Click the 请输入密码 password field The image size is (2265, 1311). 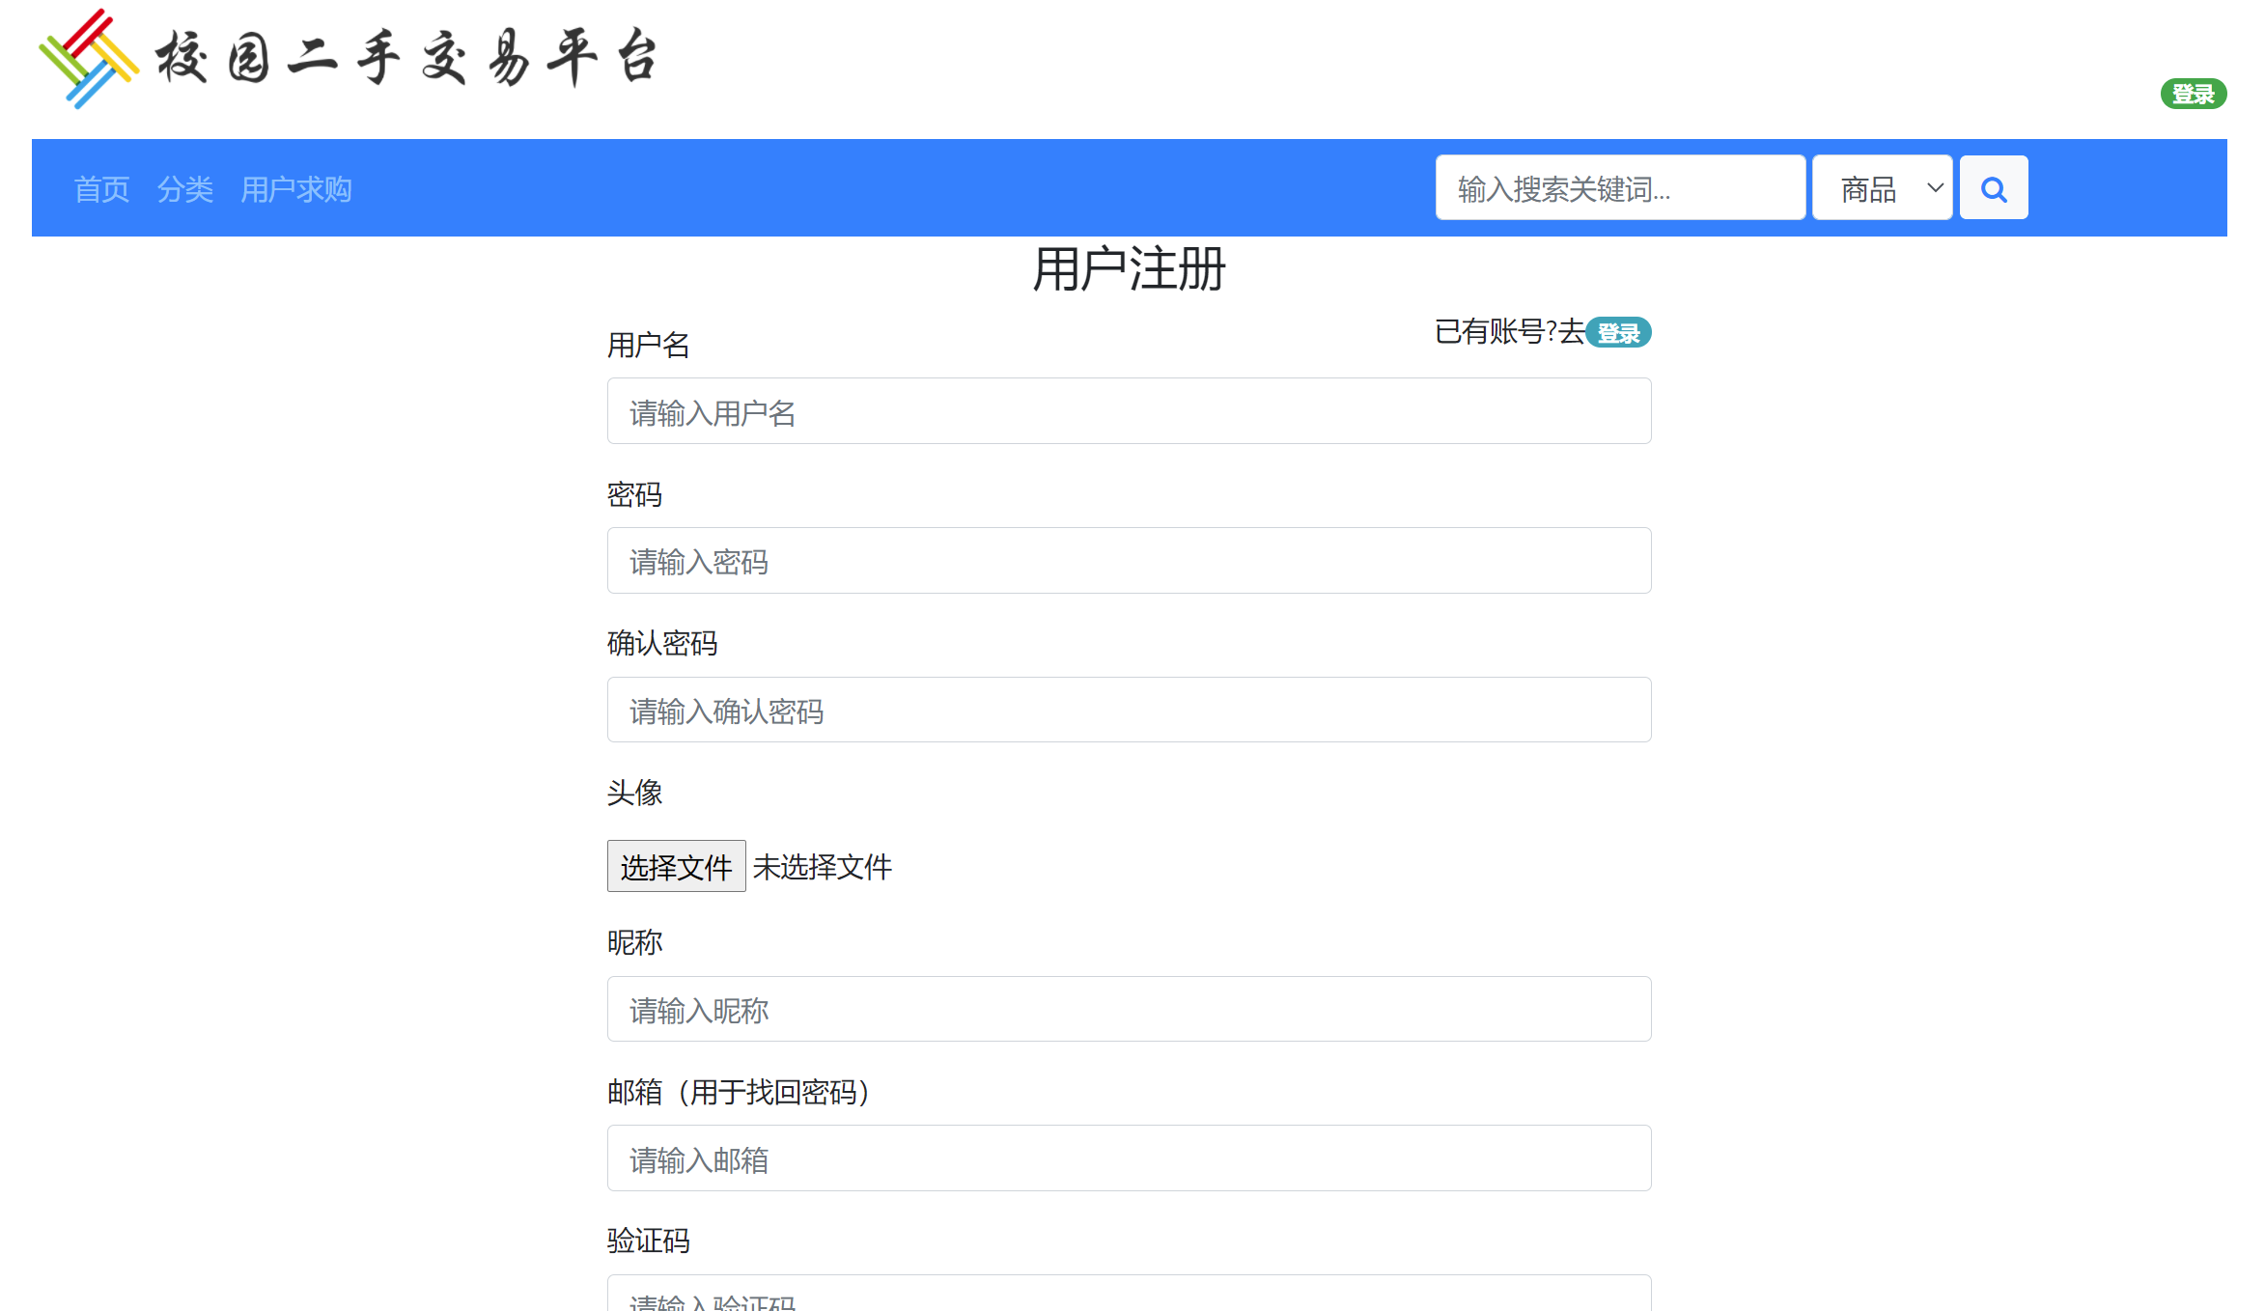pyautogui.click(x=1129, y=561)
